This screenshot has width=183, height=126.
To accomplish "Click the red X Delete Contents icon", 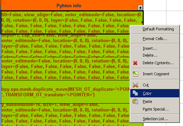I will pyautogui.click(x=135, y=63).
